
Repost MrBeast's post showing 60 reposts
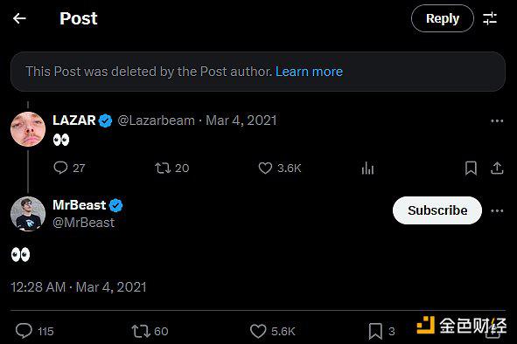pos(141,331)
